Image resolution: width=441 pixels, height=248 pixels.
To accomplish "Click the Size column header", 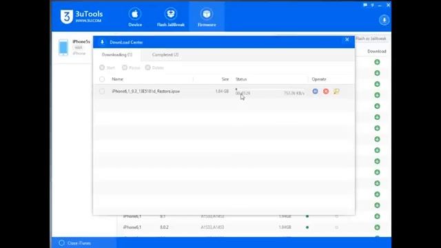I will pos(225,79).
